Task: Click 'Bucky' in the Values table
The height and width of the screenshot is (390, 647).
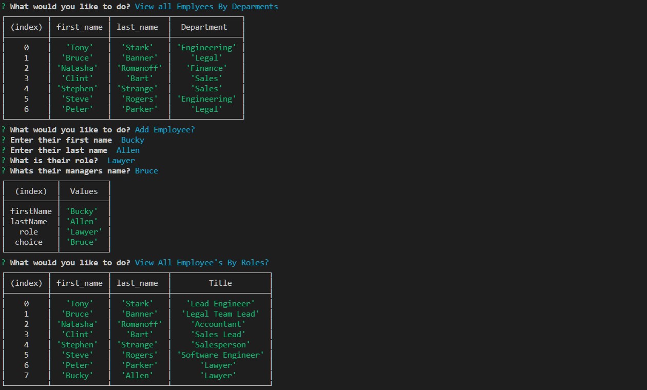Action: pos(82,211)
